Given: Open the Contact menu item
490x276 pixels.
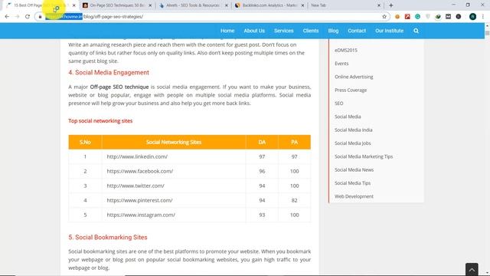Looking at the screenshot, I should pos(357,31).
